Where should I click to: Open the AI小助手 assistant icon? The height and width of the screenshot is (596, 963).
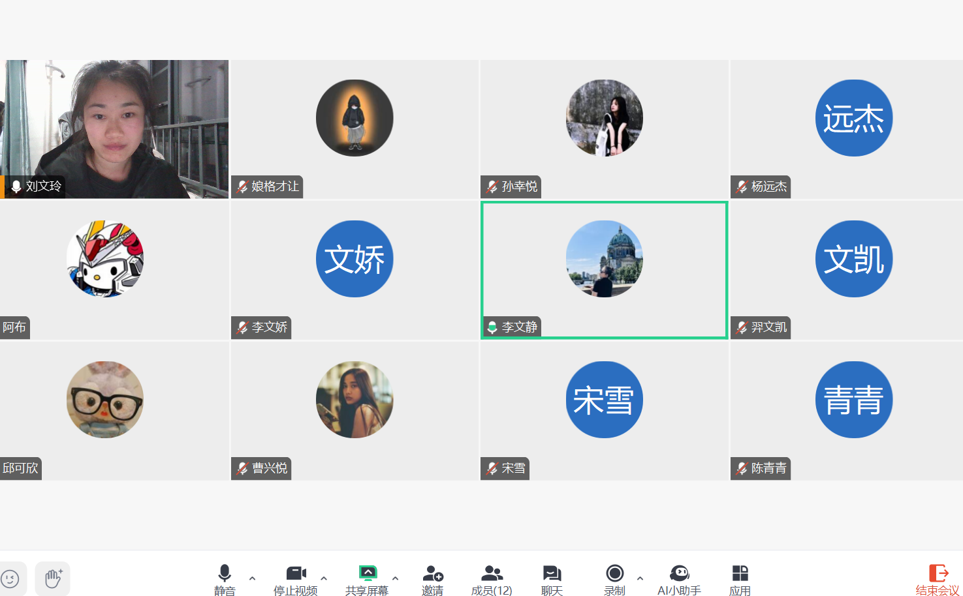tap(679, 580)
